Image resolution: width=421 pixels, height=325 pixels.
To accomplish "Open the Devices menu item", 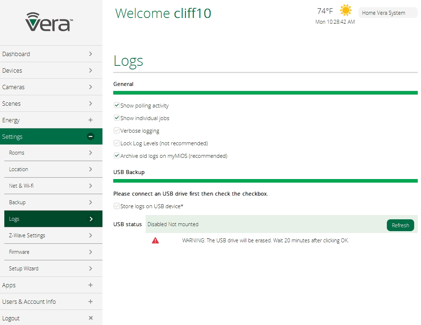I will pos(51,70).
